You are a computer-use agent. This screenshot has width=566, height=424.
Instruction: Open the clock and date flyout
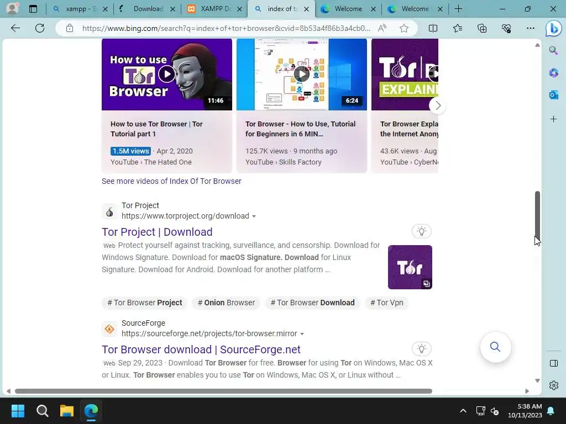(525, 411)
